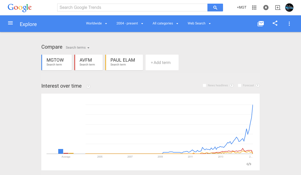
Task: Click the Add term button
Action: click(x=162, y=62)
